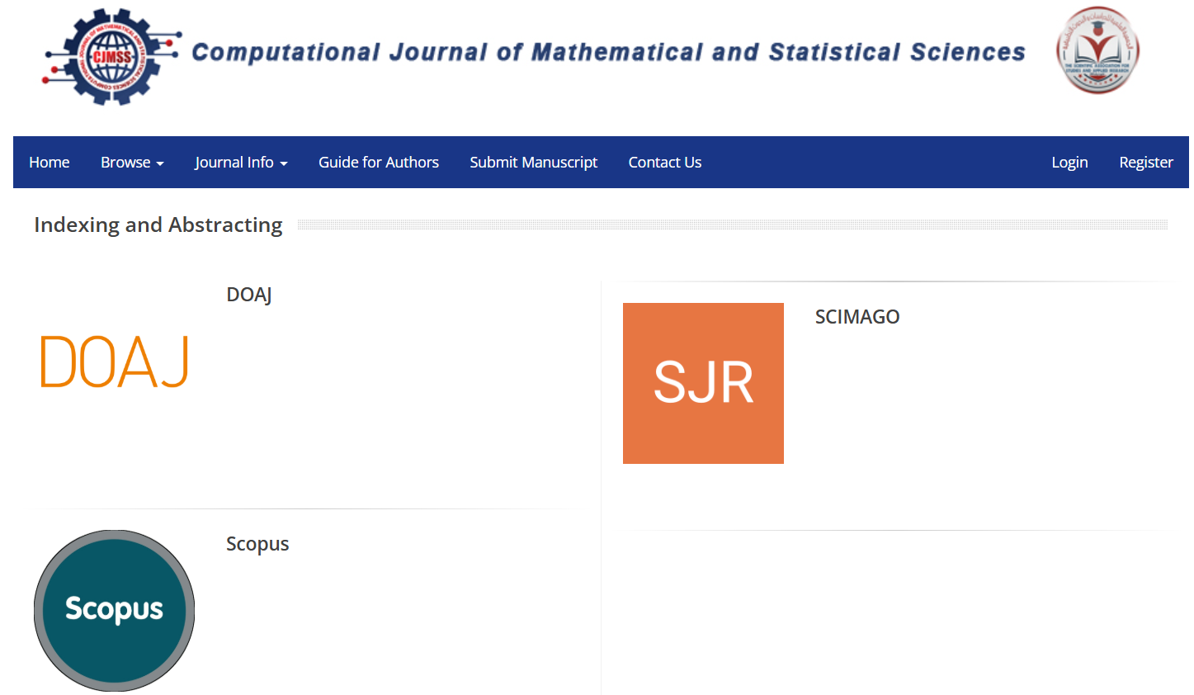Click the round teal Scopus logo
This screenshot has height=695, width=1194.
(115, 610)
